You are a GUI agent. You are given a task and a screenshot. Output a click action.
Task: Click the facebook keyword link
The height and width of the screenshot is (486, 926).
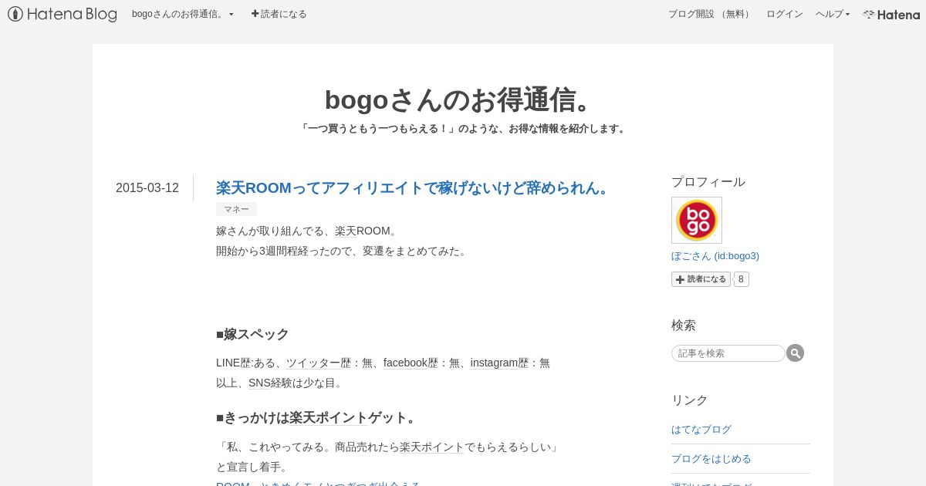click(x=405, y=363)
